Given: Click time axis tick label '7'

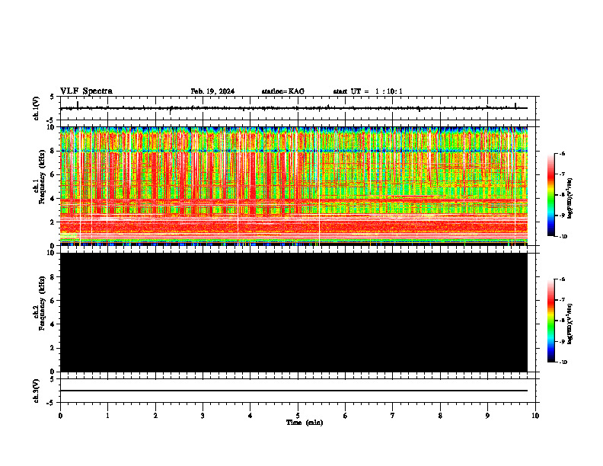Looking at the screenshot, I should [393, 416].
